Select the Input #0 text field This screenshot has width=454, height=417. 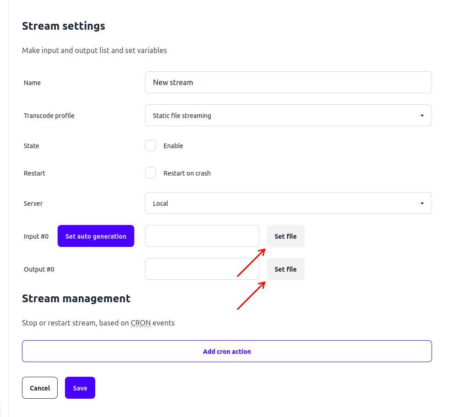click(202, 236)
